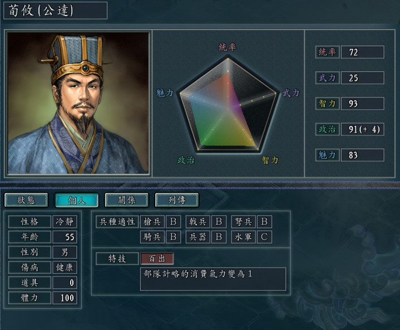The height and width of the screenshot is (330, 400).
Task: Open the 關係 tab
Action: coord(126,200)
